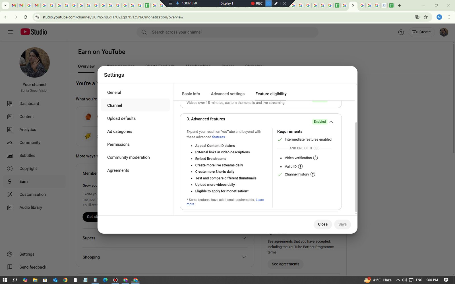Click Send feedback in the sidebar
This screenshot has width=455, height=284.
point(34,267)
